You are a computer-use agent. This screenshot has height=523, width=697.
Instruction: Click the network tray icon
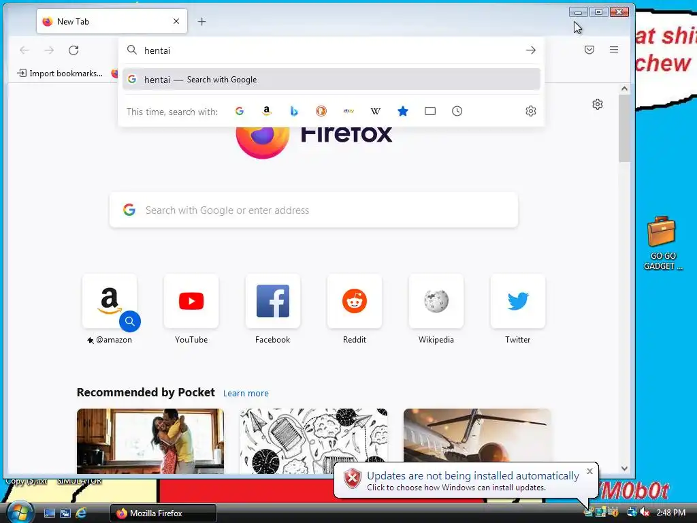[632, 512]
